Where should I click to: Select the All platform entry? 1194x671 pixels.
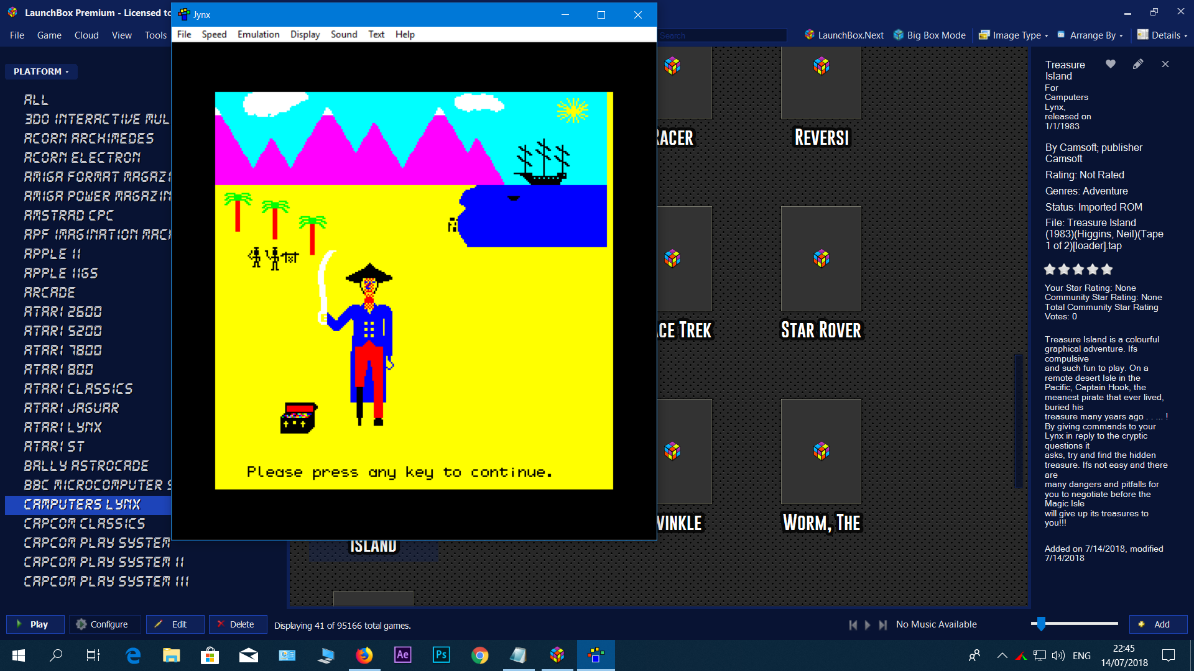point(35,100)
